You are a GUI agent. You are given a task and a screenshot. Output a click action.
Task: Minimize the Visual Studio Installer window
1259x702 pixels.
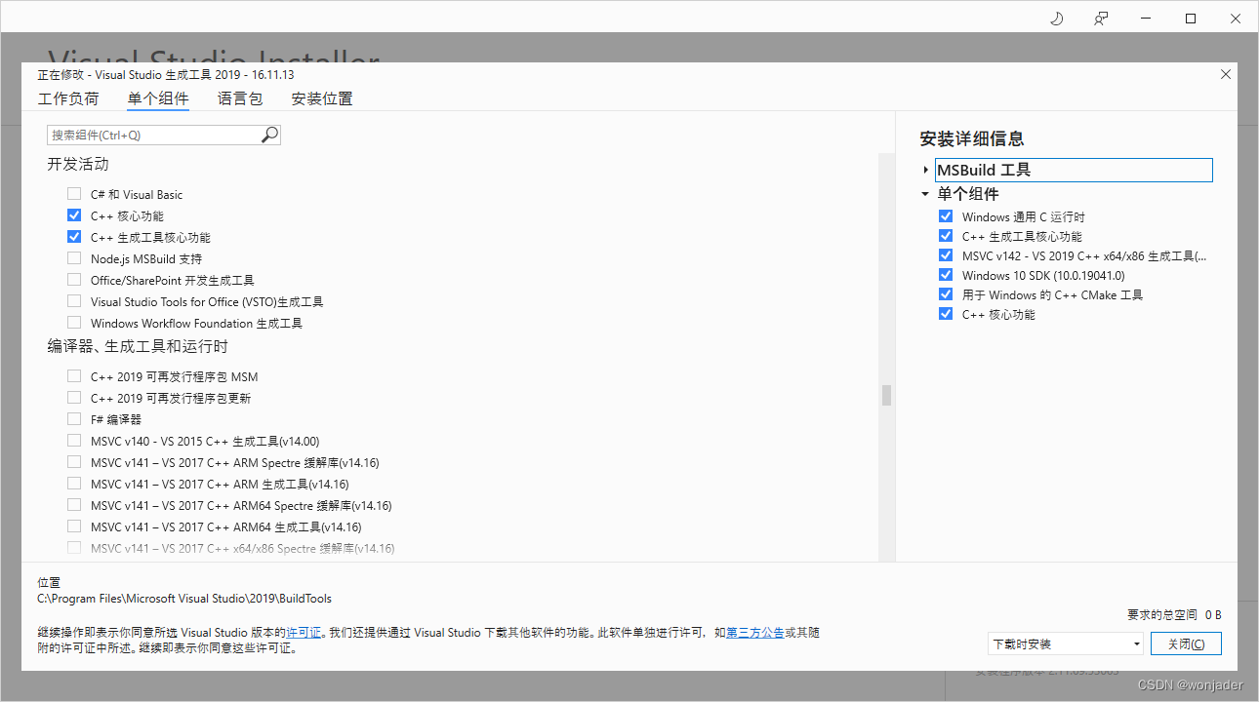click(1146, 19)
